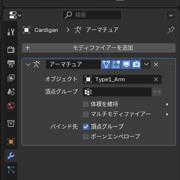Open the View Layer properties tab

(11, 78)
